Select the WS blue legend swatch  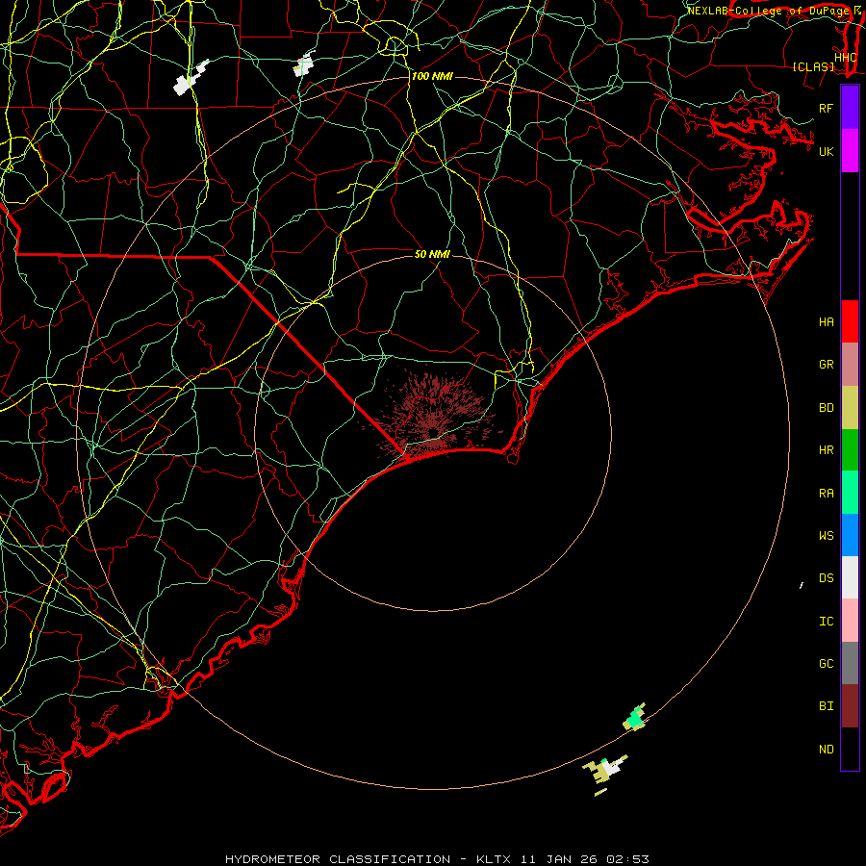pyautogui.click(x=850, y=535)
